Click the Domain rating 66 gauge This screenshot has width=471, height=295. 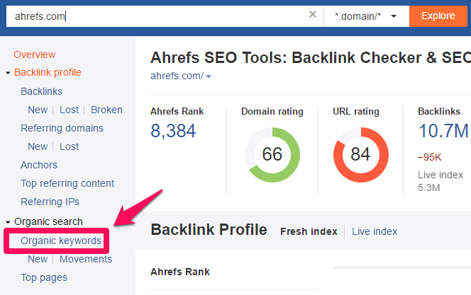pyautogui.click(x=272, y=154)
